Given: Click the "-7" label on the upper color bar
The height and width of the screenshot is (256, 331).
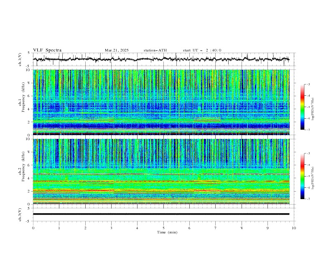Looking at the screenshot, I should pos(308,130).
